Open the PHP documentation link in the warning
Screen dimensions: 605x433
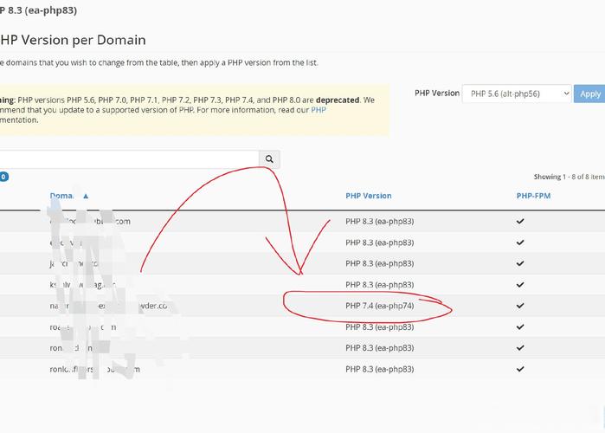click(x=318, y=110)
